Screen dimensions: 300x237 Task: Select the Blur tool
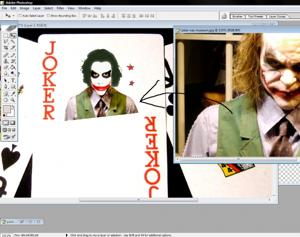point(5,73)
